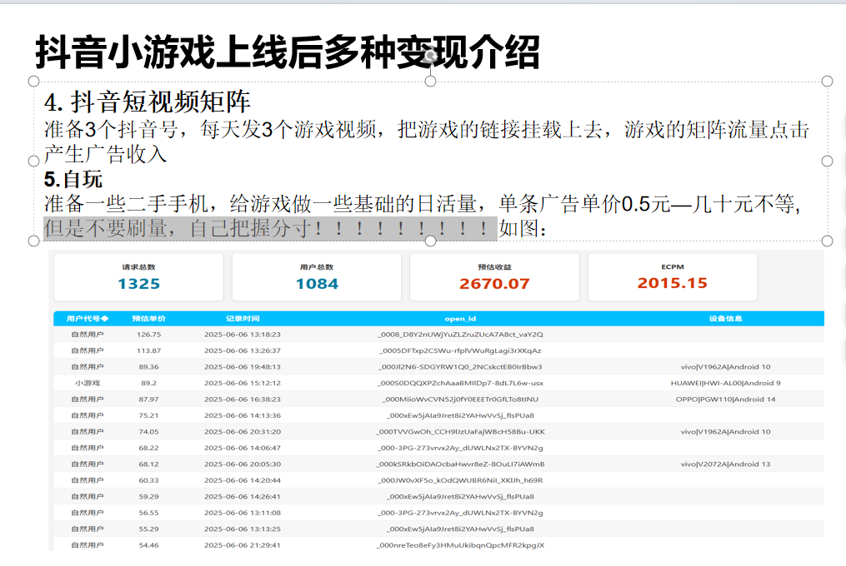This screenshot has width=846, height=566.
Task: Click the bottom-center resize handle of text box
Action: (431, 241)
